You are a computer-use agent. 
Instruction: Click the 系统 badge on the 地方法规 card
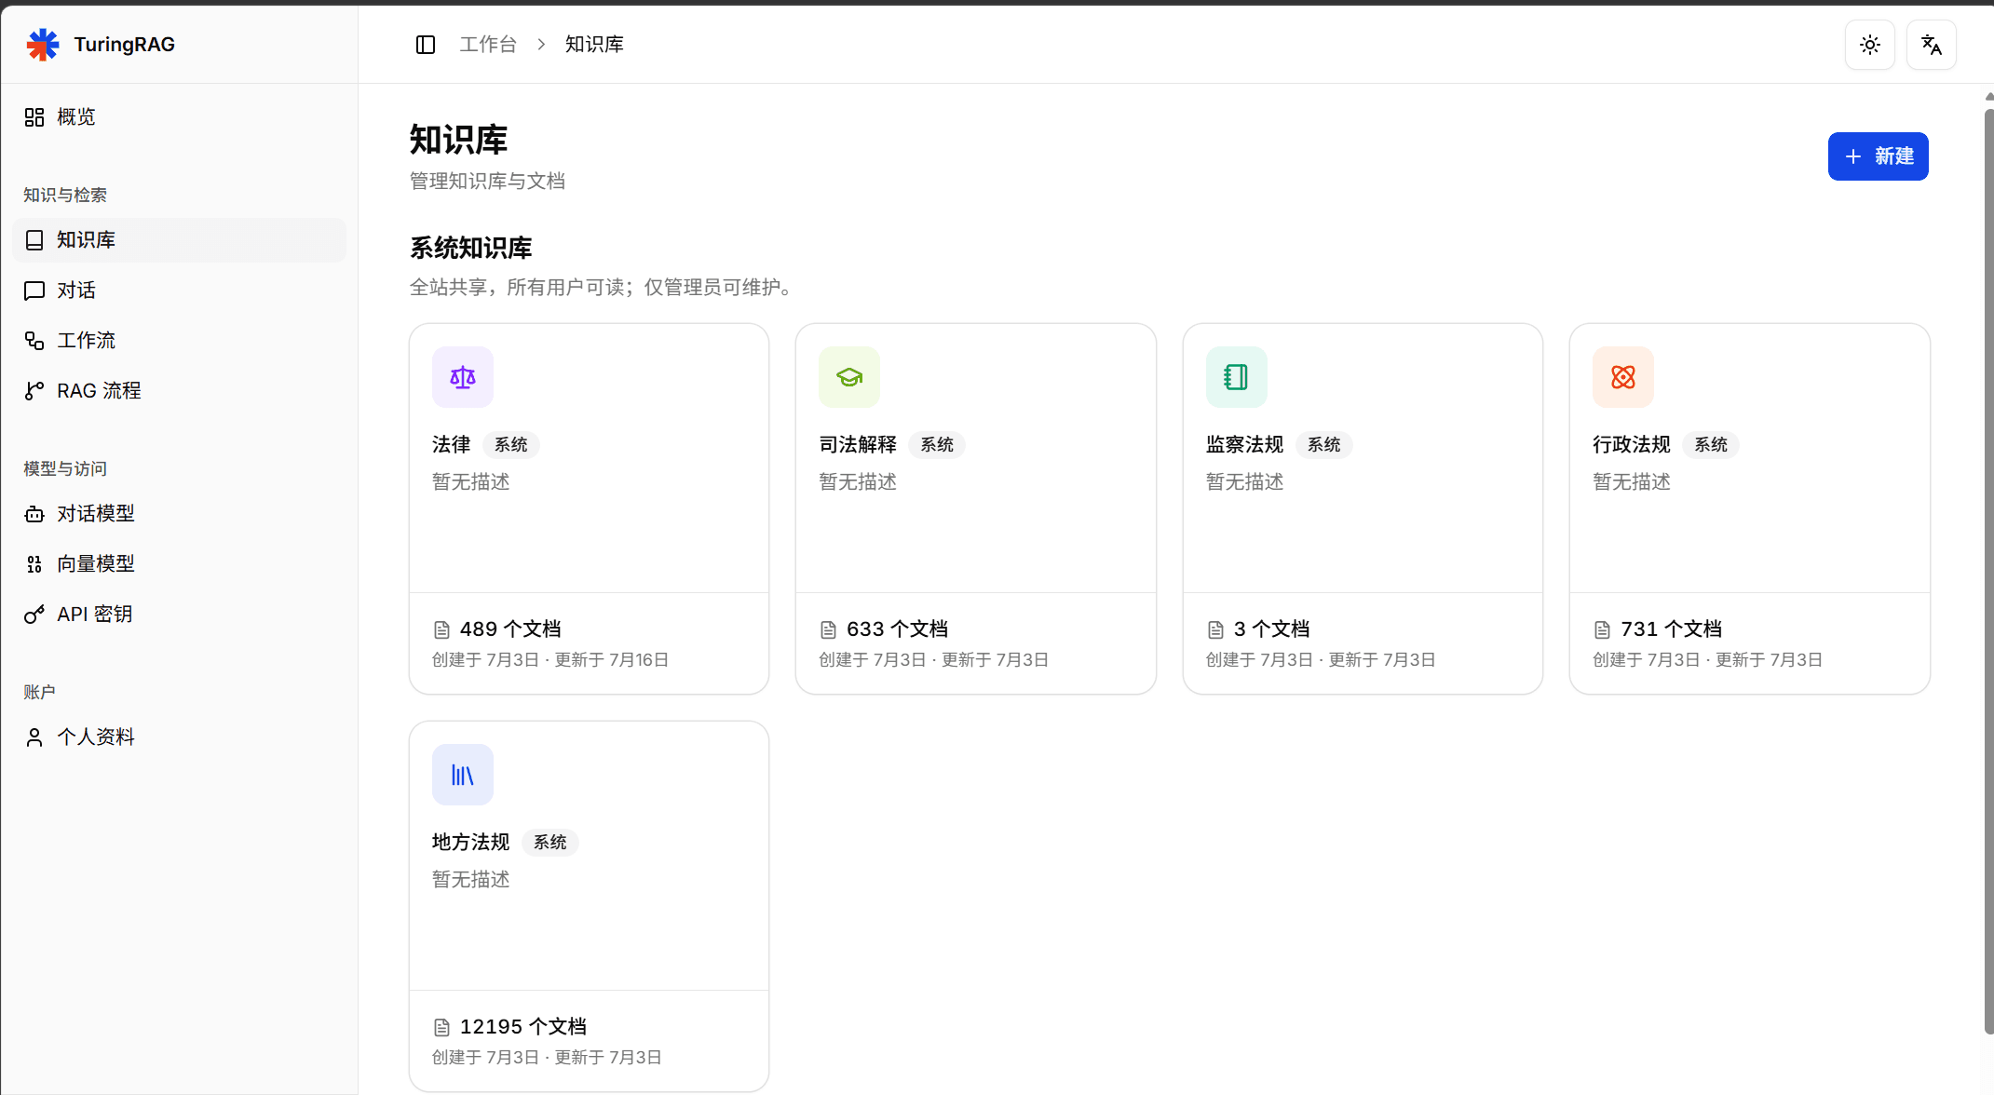click(550, 843)
